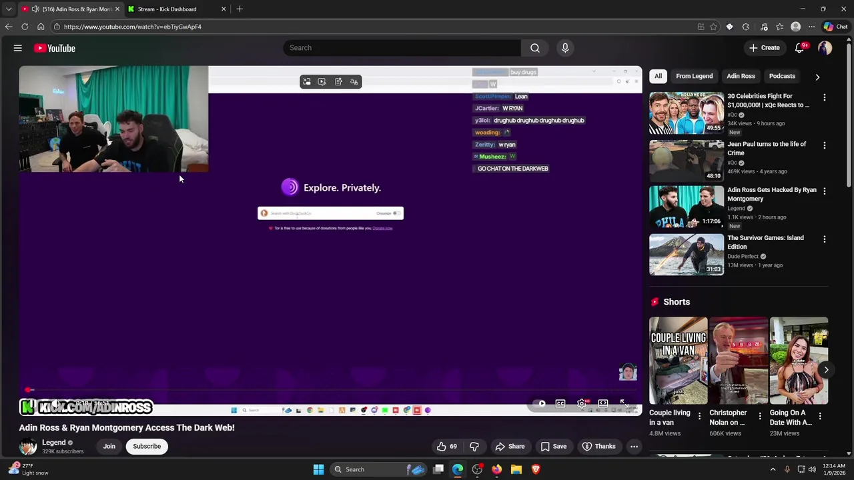This screenshot has height=480, width=854.
Task: Click the Join channel button
Action: point(109,447)
